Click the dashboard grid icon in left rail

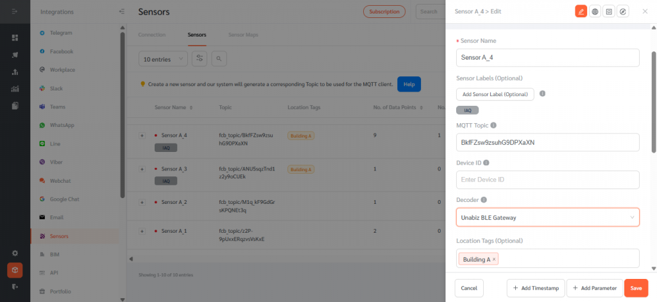click(x=15, y=38)
